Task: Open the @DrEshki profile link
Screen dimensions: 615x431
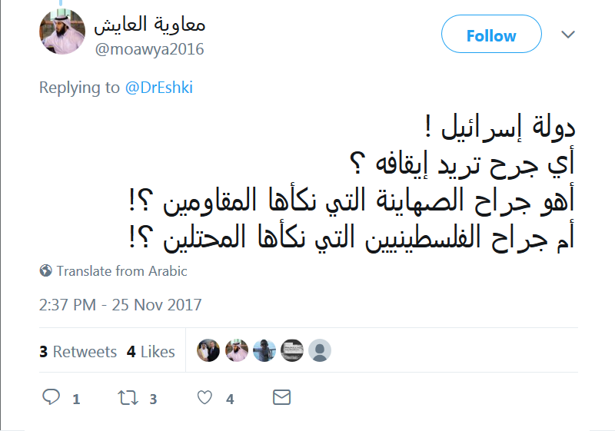Action: (159, 88)
